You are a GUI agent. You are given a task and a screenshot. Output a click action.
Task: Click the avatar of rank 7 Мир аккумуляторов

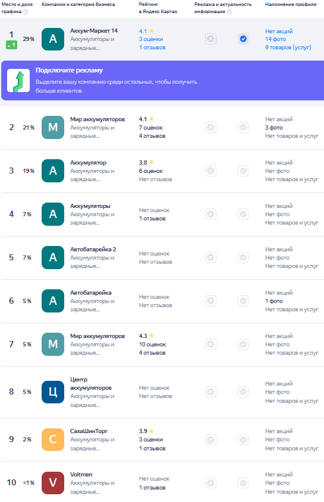[53, 344]
